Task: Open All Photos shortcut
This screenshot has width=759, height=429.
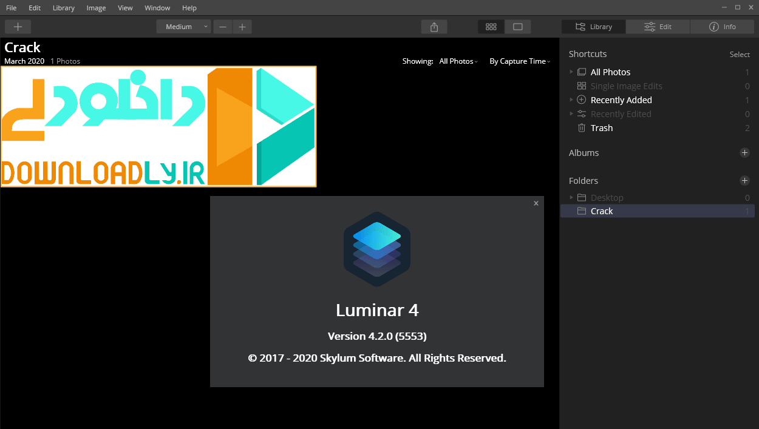Action: tap(610, 72)
